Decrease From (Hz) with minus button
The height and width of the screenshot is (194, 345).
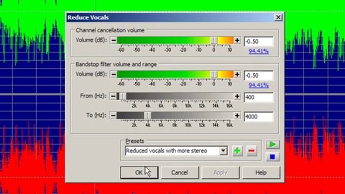click(113, 96)
